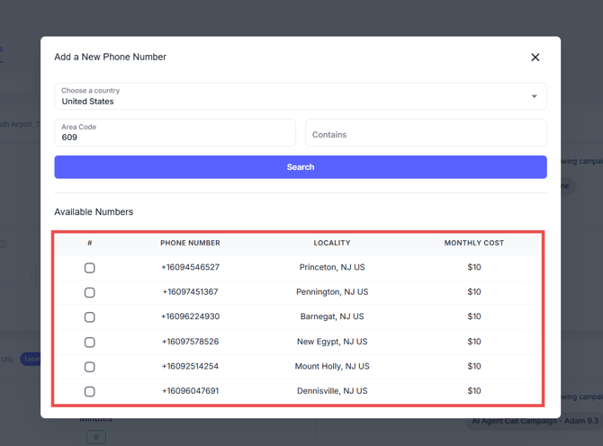Click phone number +16092514254
603x446 pixels.
click(190, 367)
